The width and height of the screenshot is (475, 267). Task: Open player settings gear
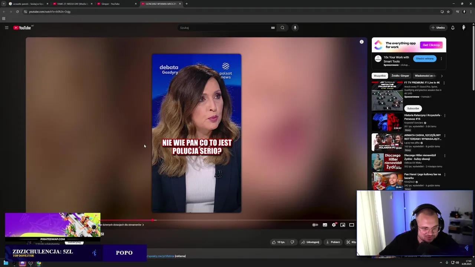click(x=334, y=225)
